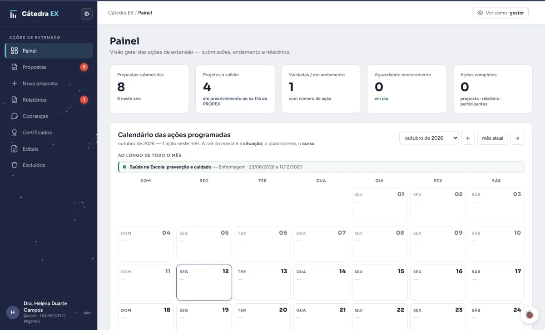Click the Cátedra EX breadcrumb link
Screen dimensions: 545x330
(121, 13)
